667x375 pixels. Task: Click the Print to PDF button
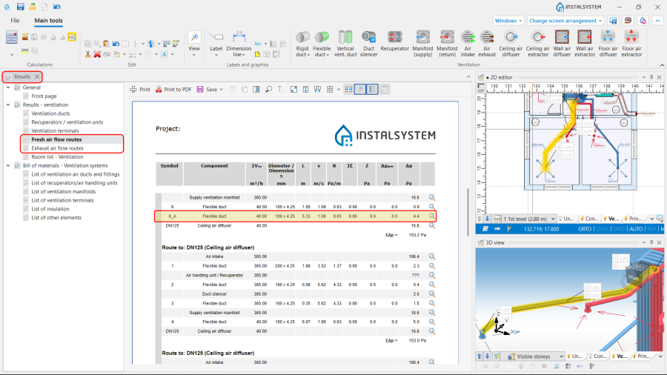pos(173,89)
